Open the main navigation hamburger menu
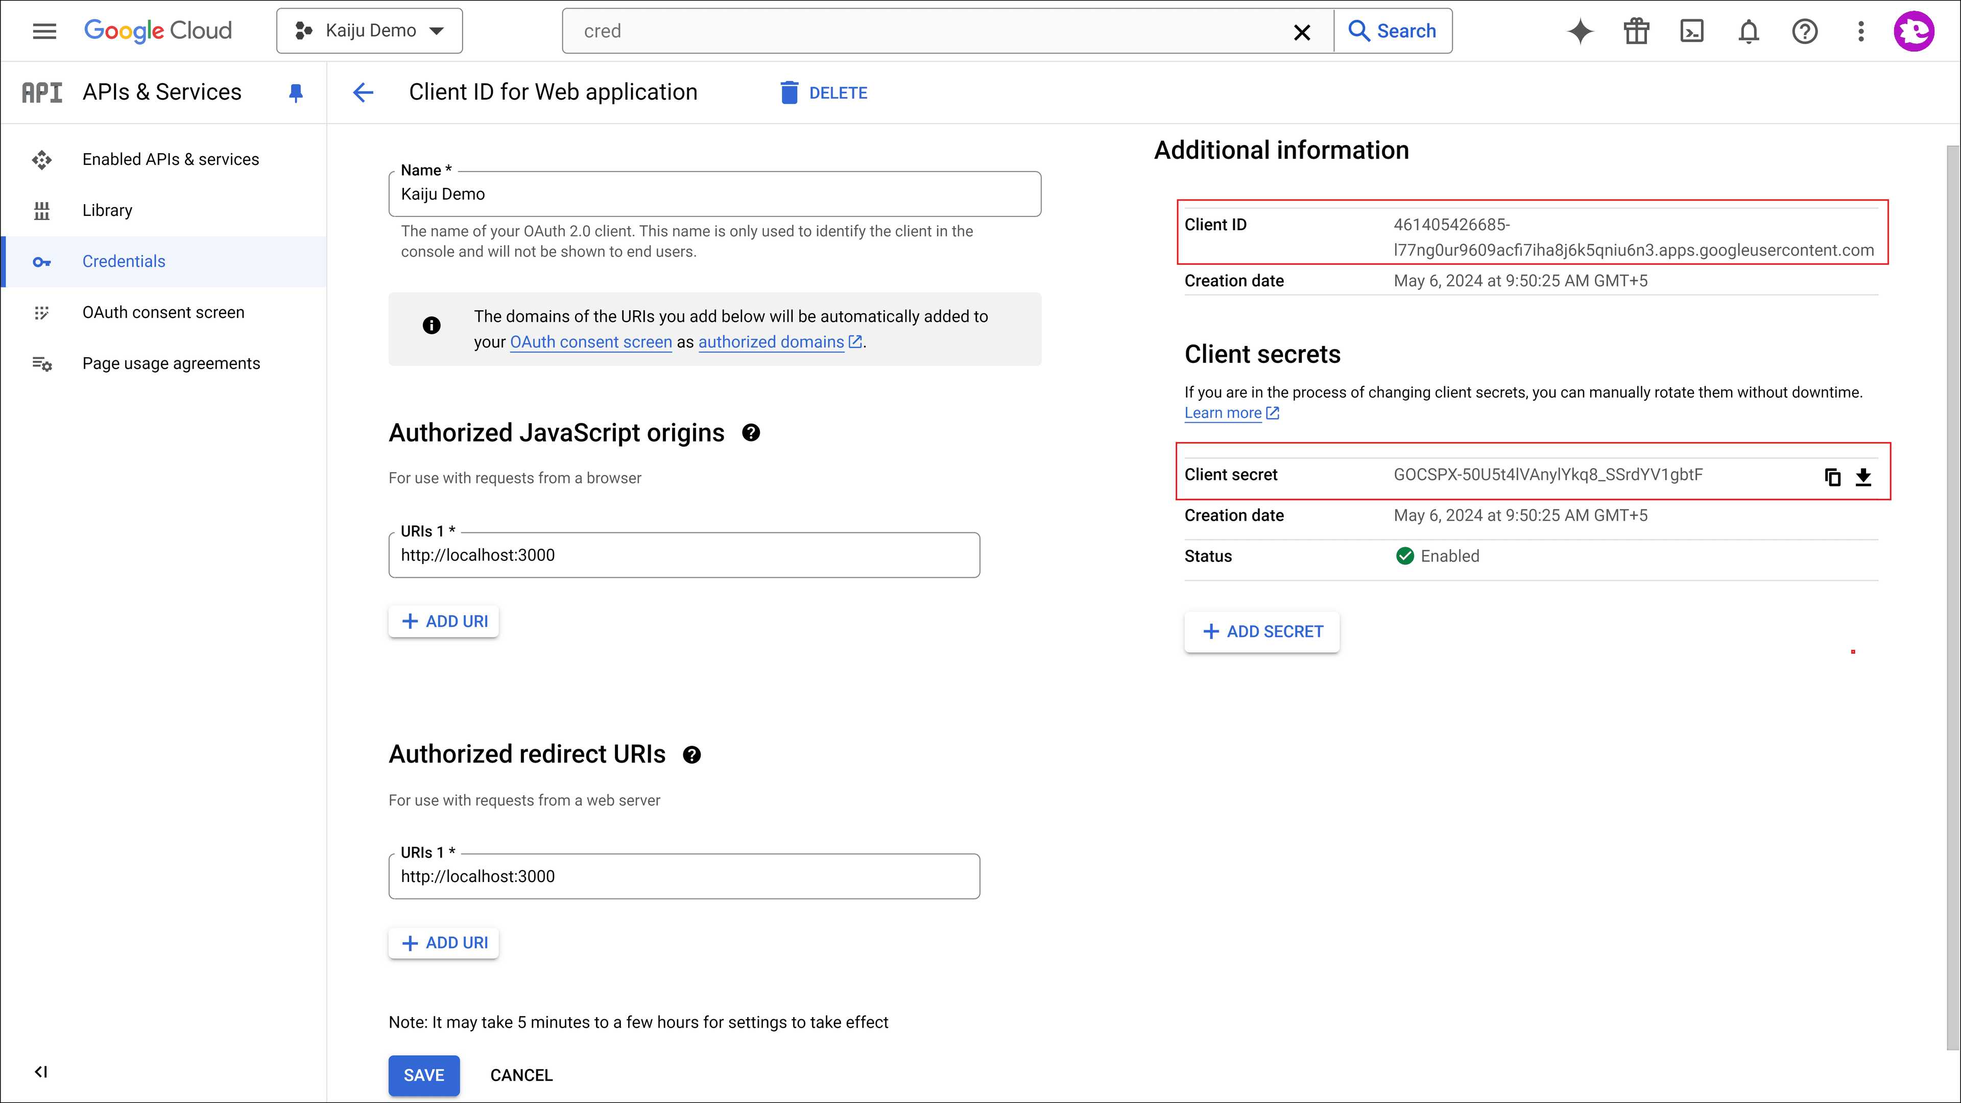The width and height of the screenshot is (1961, 1103). click(44, 31)
